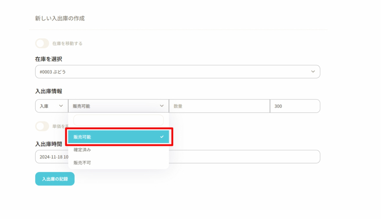Click the 数量 label cell
The width and height of the screenshot is (381, 219).
click(219, 106)
